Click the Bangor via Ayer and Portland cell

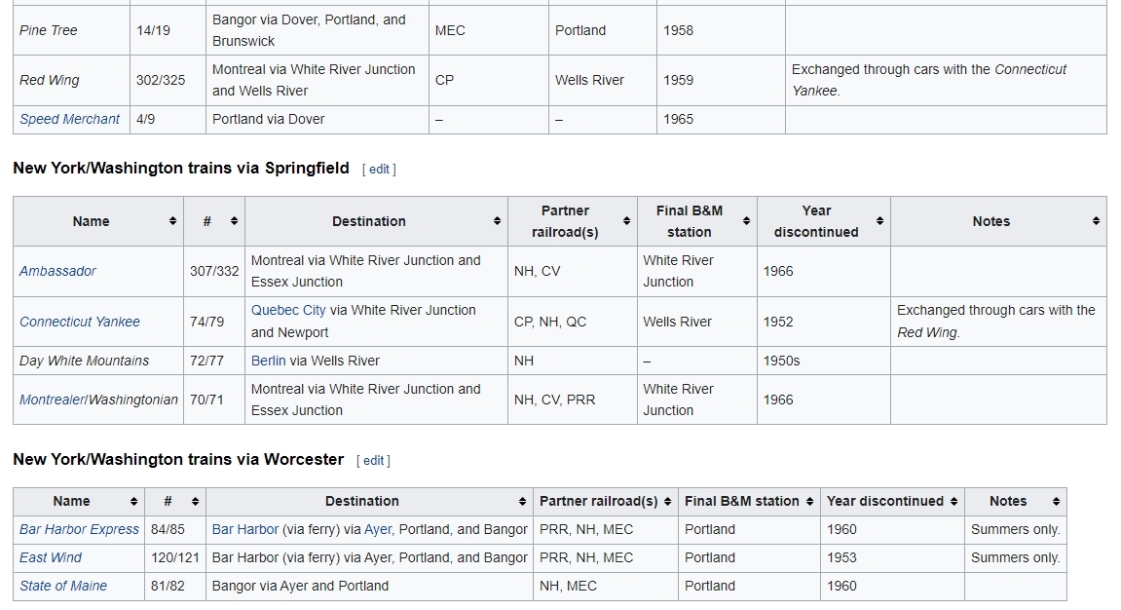[x=370, y=587]
